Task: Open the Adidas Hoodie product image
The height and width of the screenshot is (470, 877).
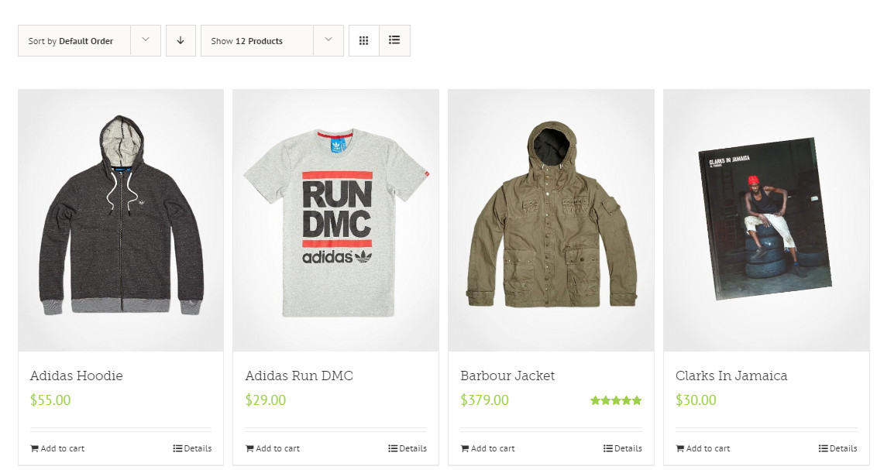Action: [x=121, y=220]
